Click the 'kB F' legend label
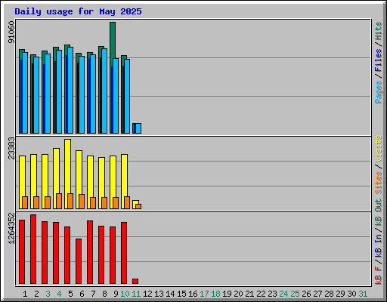 378,276
